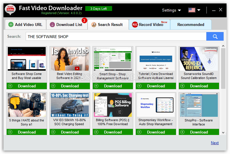Click the magnifier icon on Search Result tab
This screenshot has width=230, height=154.
[x=94, y=25]
